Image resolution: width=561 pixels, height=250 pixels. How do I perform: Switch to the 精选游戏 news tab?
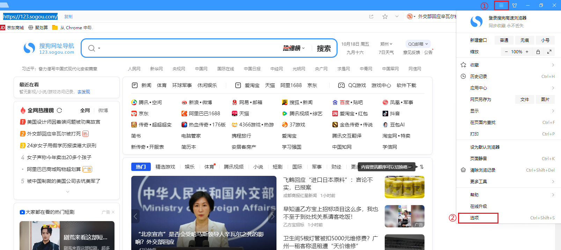point(165,167)
